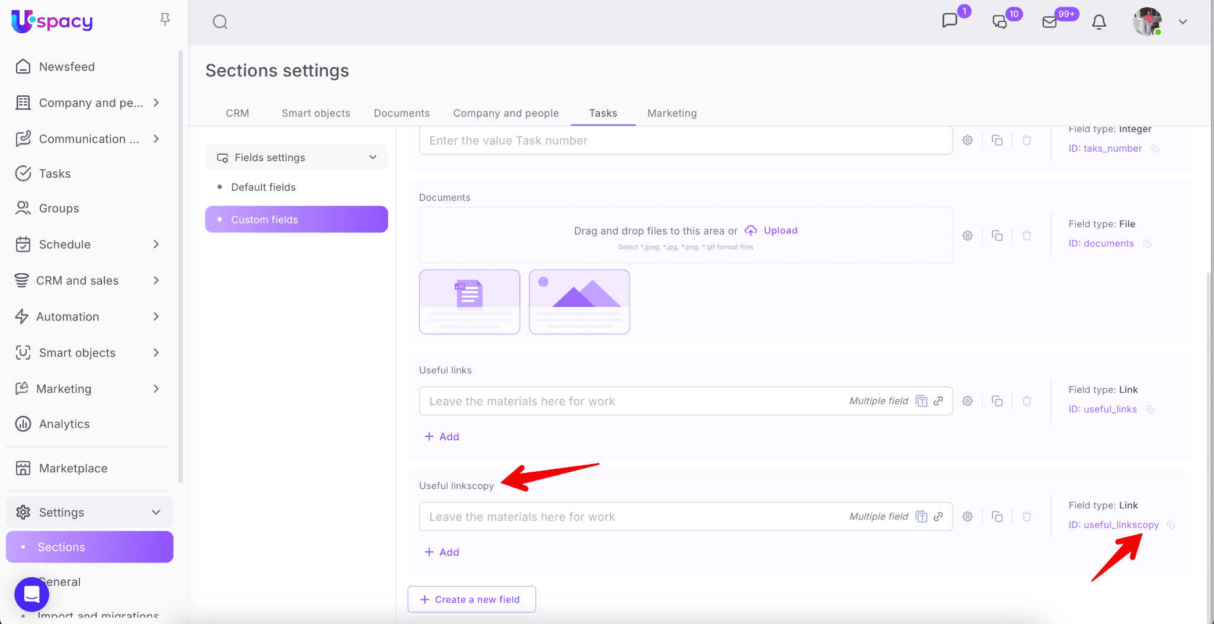This screenshot has width=1214, height=624.
Task: Select Default fields in the tree
Action: coord(263,187)
